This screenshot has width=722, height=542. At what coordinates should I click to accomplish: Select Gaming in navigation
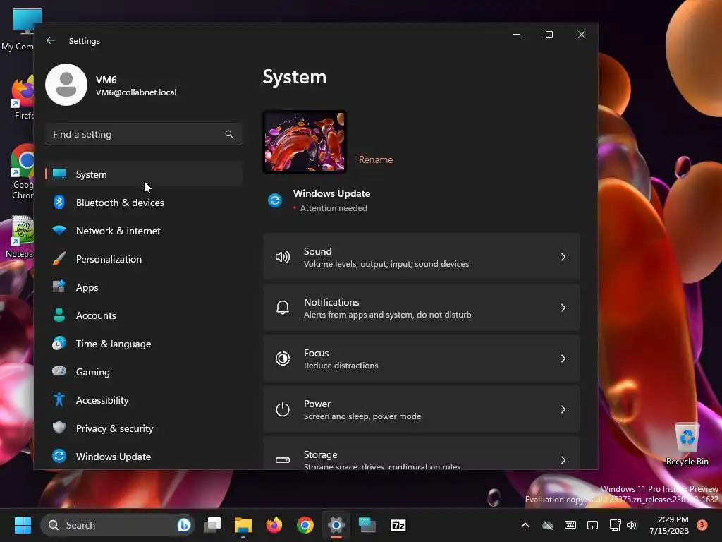pyautogui.click(x=144, y=372)
